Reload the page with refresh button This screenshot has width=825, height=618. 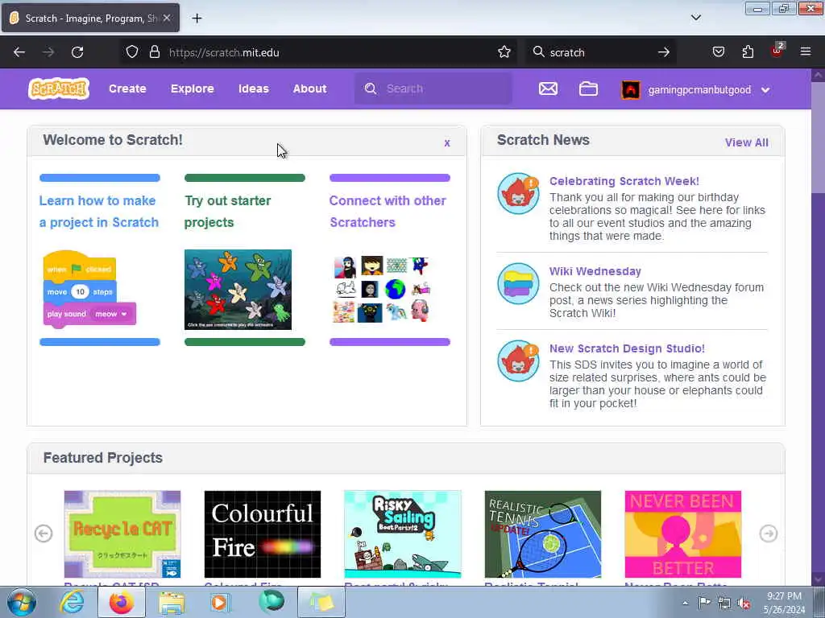(77, 52)
